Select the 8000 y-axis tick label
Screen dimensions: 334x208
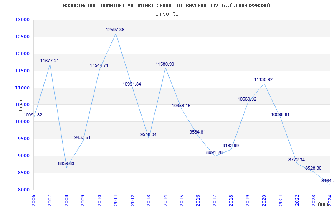pos(23,190)
